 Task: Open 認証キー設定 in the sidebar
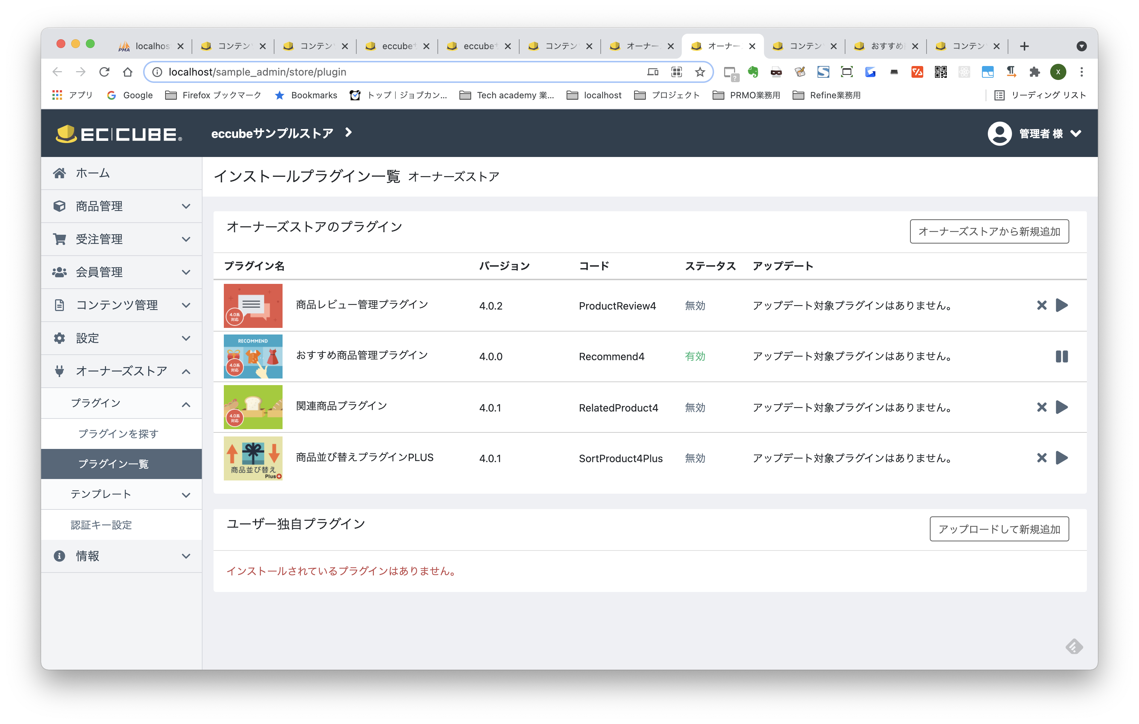101,525
